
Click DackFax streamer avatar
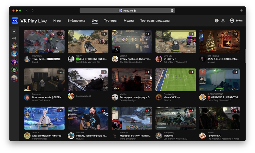coord(71,136)
